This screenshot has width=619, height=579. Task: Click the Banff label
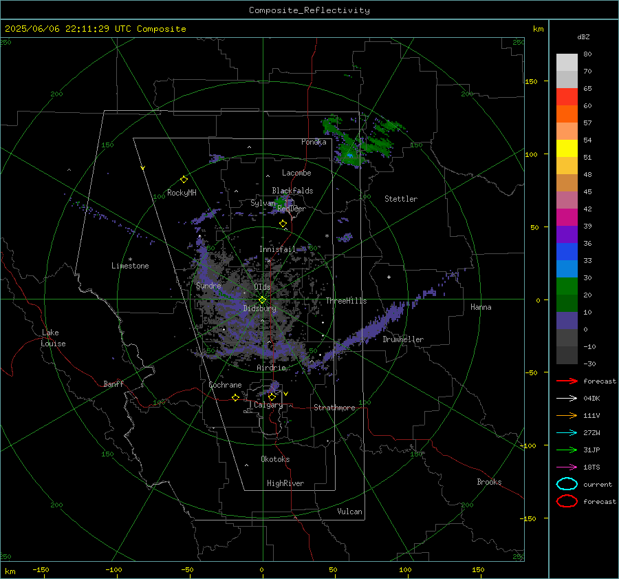(x=113, y=384)
